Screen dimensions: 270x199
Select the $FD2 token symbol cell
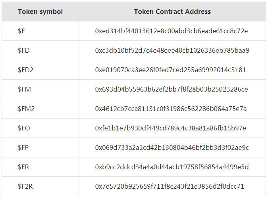25,70
